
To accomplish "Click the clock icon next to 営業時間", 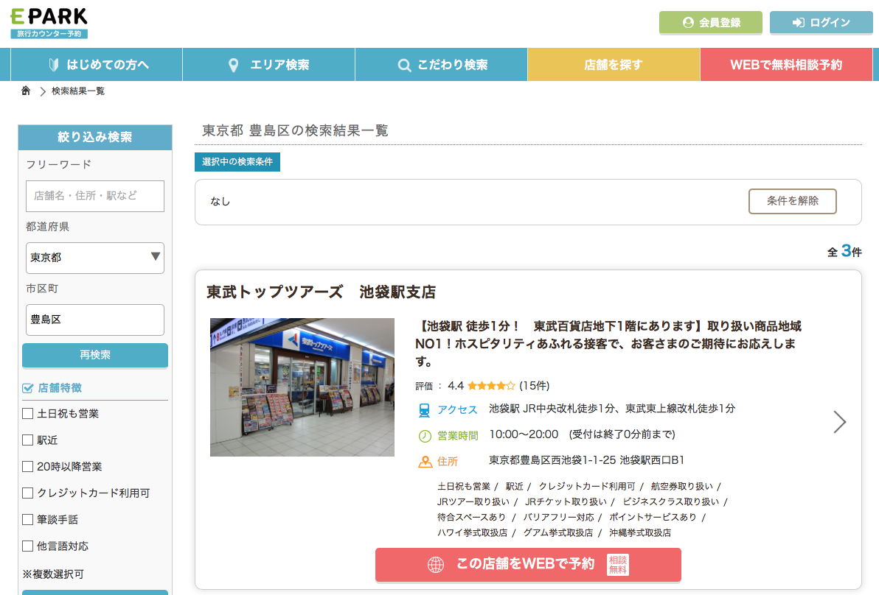I will pos(424,434).
